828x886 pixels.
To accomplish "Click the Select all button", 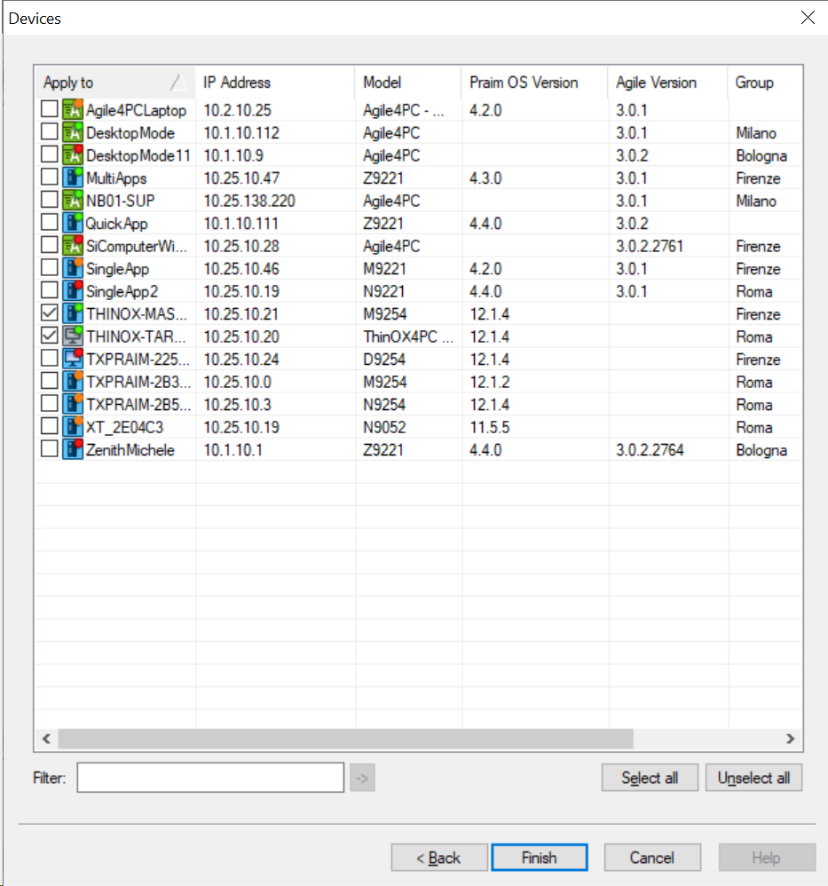I will click(x=650, y=778).
